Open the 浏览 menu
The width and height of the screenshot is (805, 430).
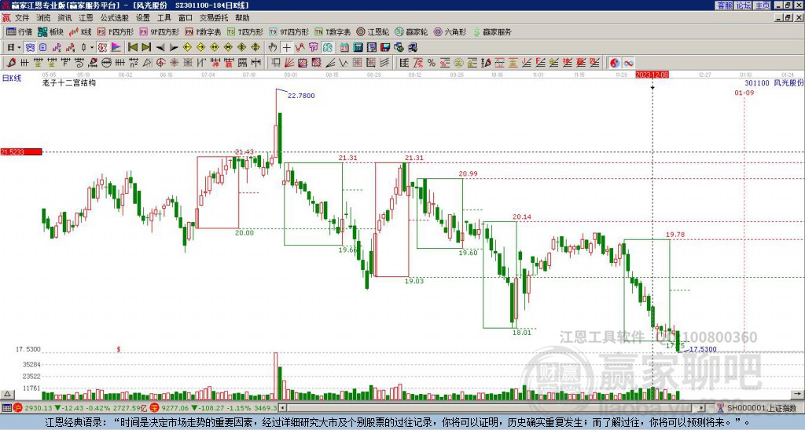43,18
